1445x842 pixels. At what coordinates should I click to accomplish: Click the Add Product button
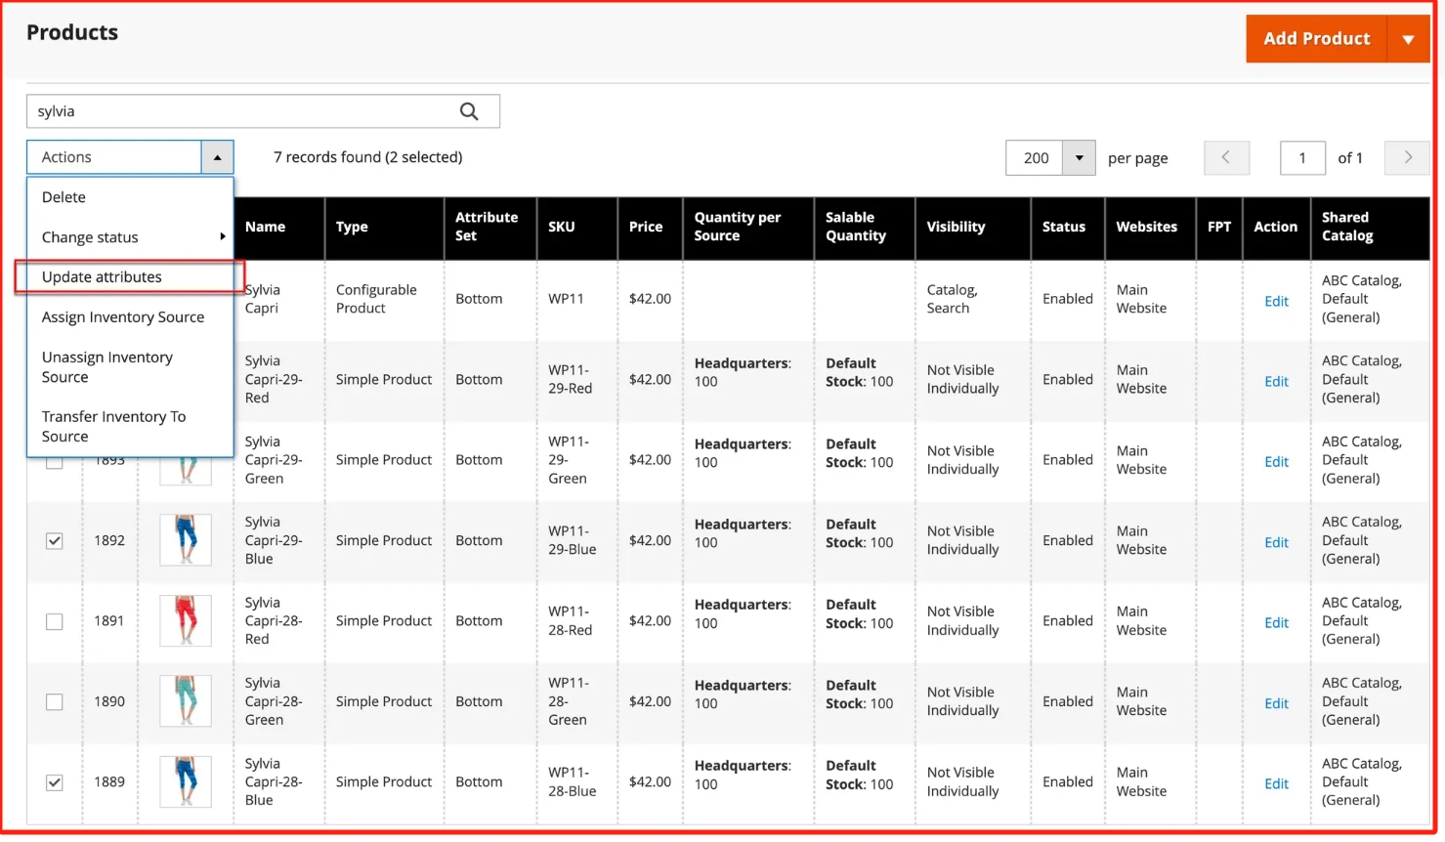(x=1315, y=39)
